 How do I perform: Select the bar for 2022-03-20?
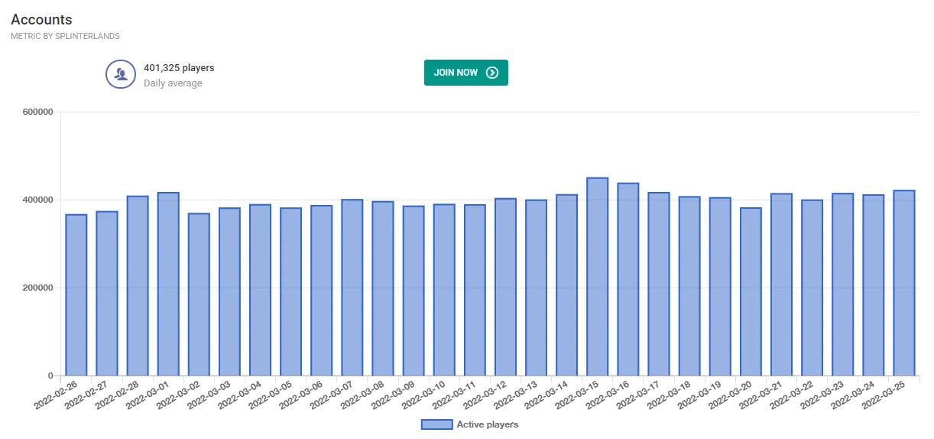(751, 292)
